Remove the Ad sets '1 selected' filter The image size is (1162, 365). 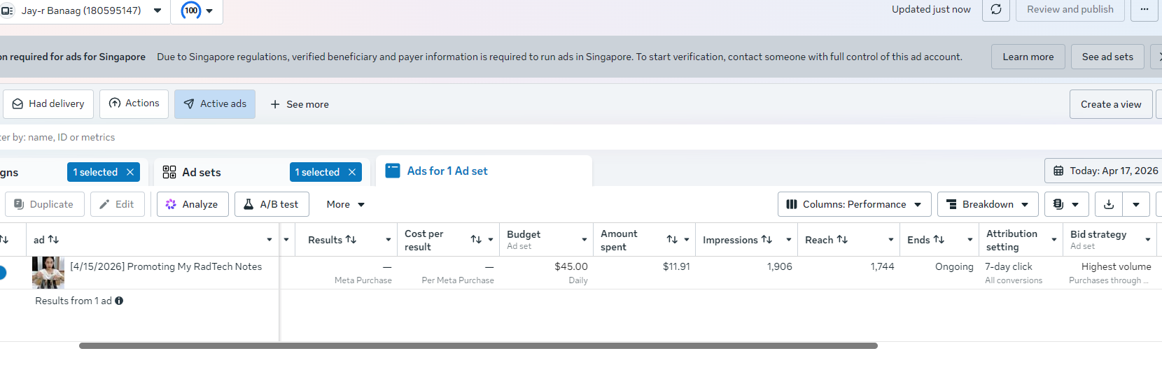click(x=352, y=172)
